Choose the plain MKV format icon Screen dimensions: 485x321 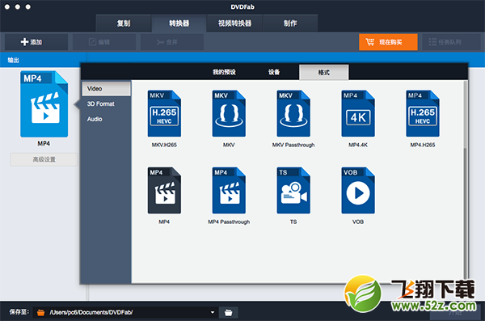229,114
